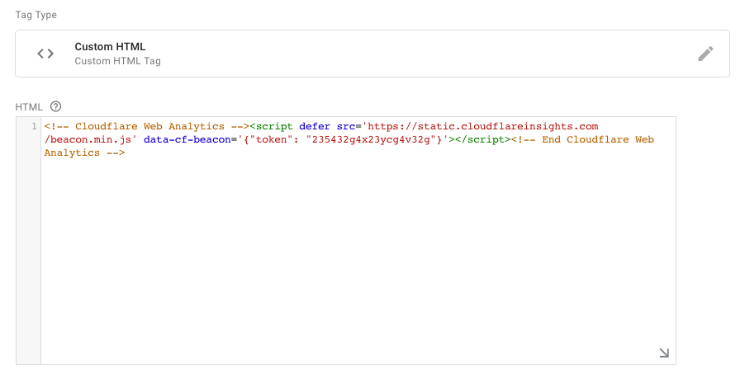Click the closing '</script>' tag text

(x=482, y=140)
